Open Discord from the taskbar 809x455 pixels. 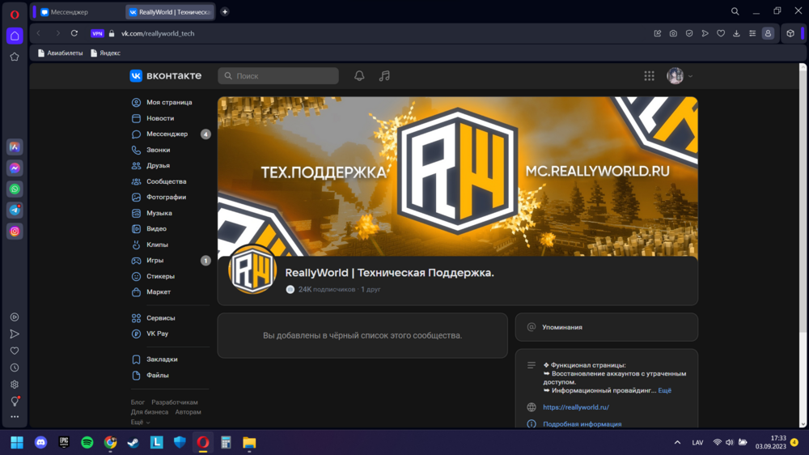pos(40,443)
